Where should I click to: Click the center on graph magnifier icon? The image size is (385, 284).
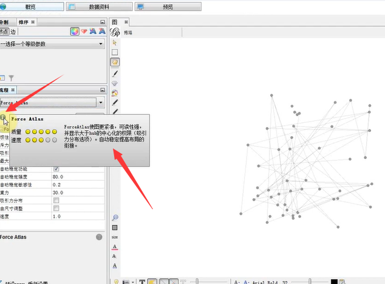pos(115,217)
